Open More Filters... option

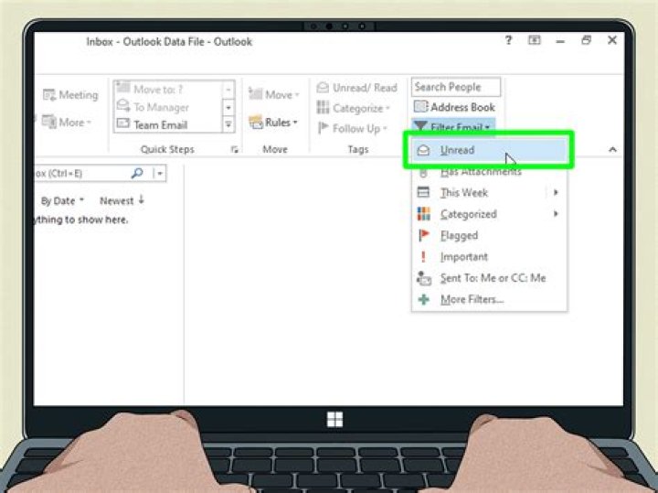point(489,299)
